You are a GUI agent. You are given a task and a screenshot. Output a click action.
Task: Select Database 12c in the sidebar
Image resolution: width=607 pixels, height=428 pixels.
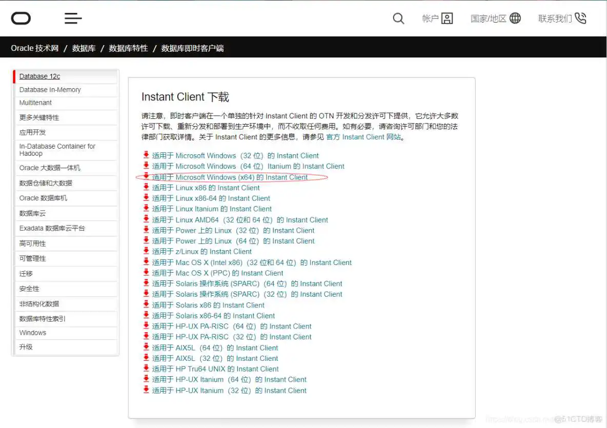pyautogui.click(x=40, y=76)
